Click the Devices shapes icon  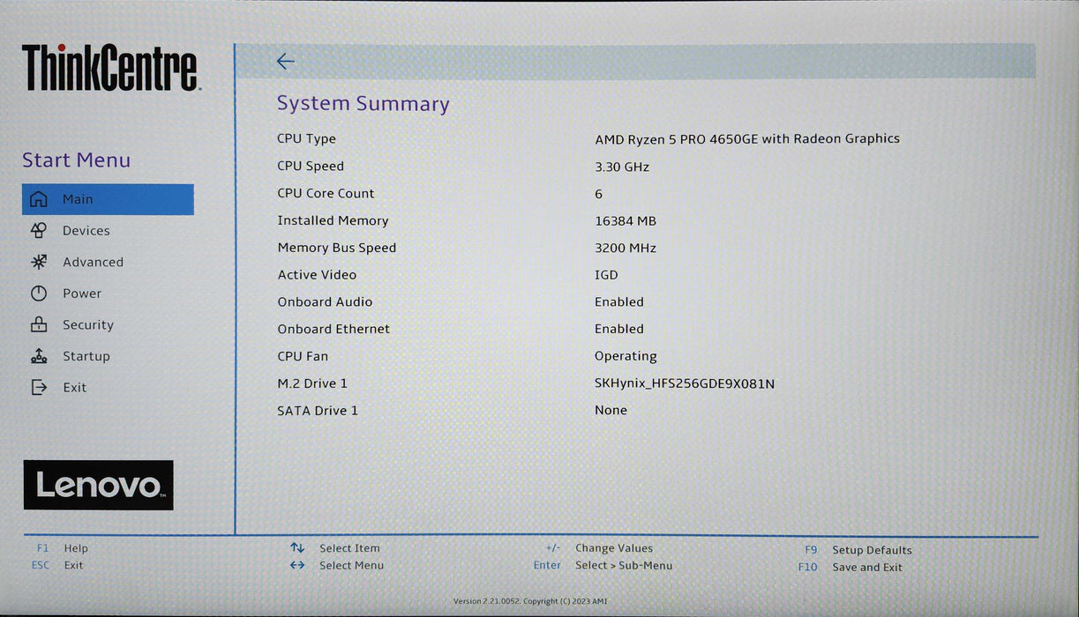[39, 230]
